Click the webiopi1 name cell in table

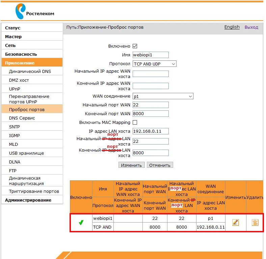tap(103, 218)
